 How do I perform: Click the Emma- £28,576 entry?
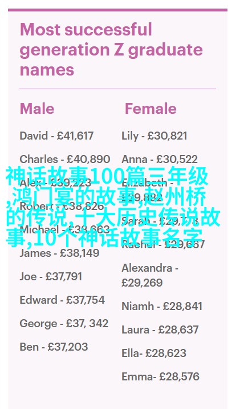[x=160, y=376]
